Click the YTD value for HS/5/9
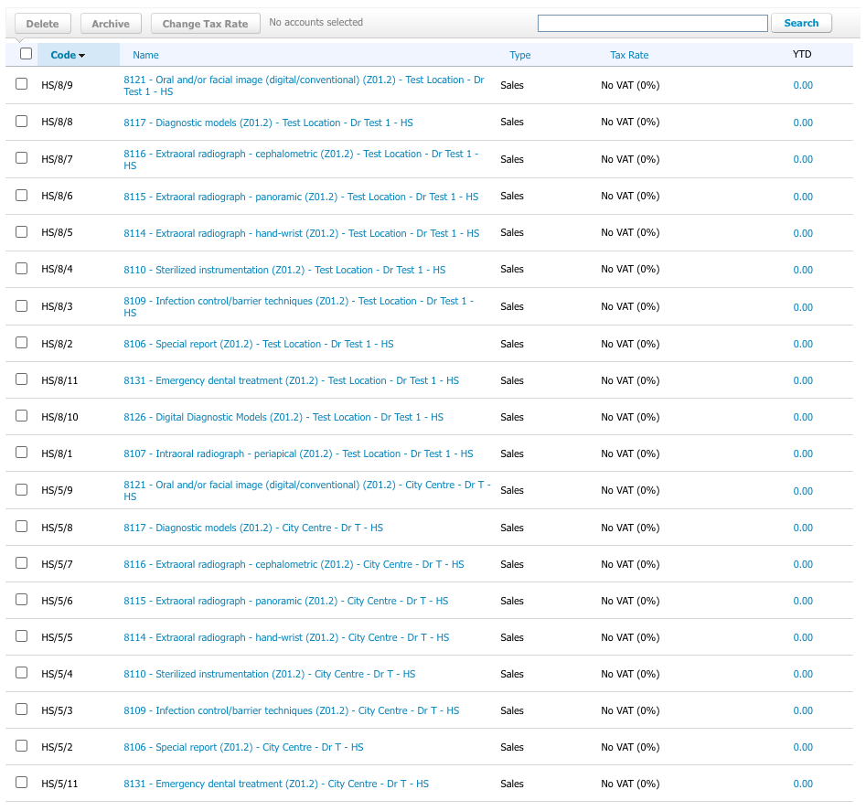This screenshot has height=811, width=866. (802, 490)
